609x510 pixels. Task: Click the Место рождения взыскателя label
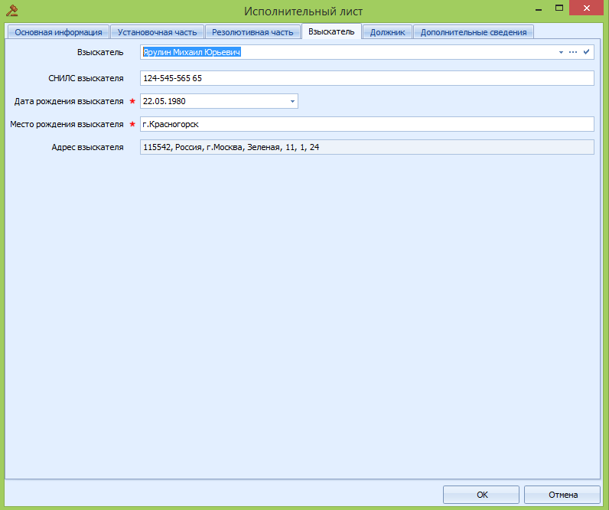(x=67, y=124)
